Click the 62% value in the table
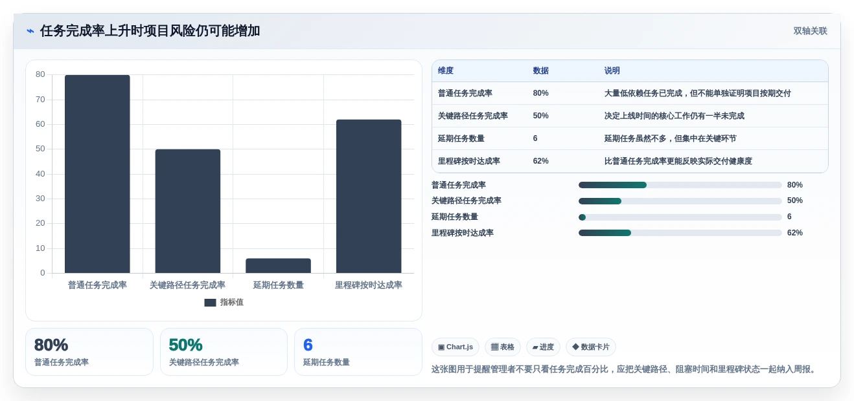The image size is (854, 401). point(541,161)
